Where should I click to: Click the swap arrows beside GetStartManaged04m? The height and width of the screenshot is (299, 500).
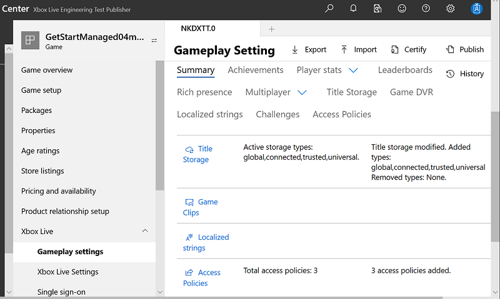pos(154,41)
